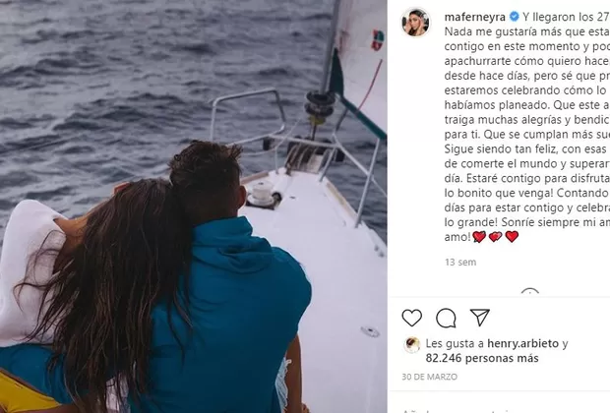Viewport: 610px width, 413px height.
Task: Open comments via the speech bubble icon
Action: click(x=446, y=319)
